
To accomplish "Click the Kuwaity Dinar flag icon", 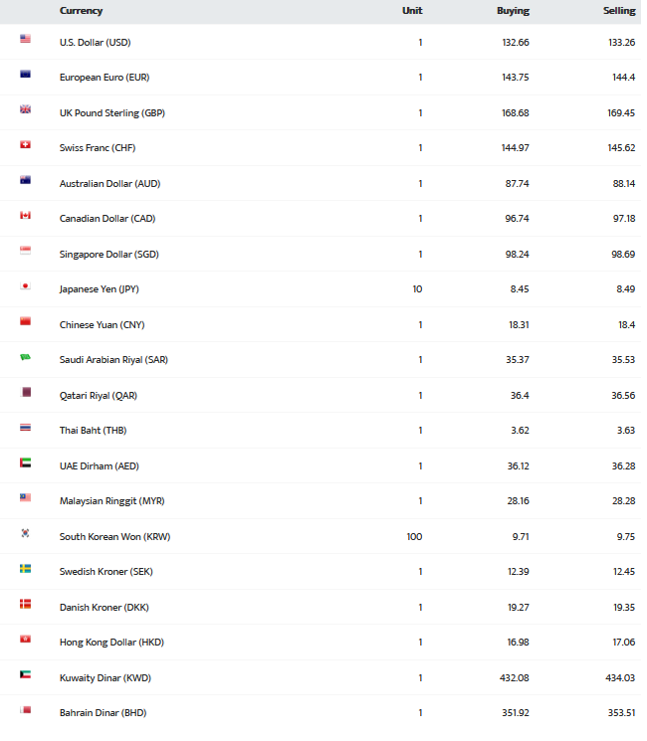I will [26, 674].
